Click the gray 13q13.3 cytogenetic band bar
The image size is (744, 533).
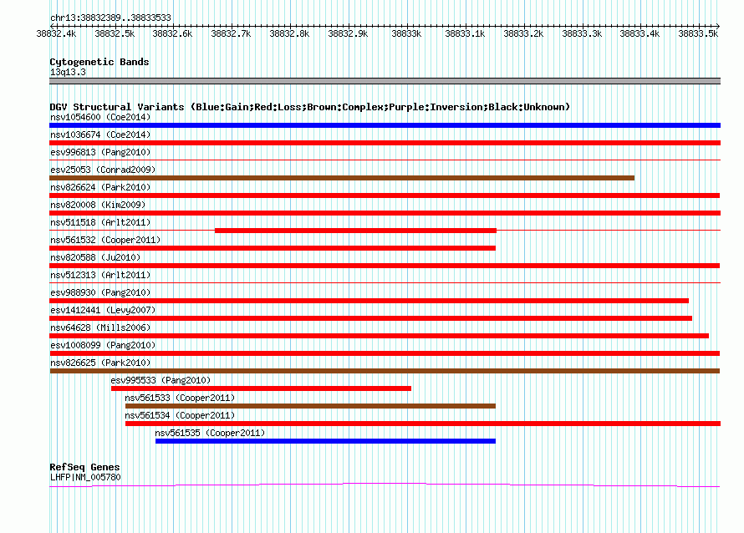click(385, 81)
